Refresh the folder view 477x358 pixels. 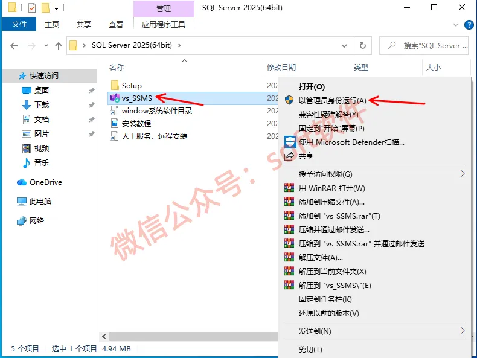[x=363, y=46]
